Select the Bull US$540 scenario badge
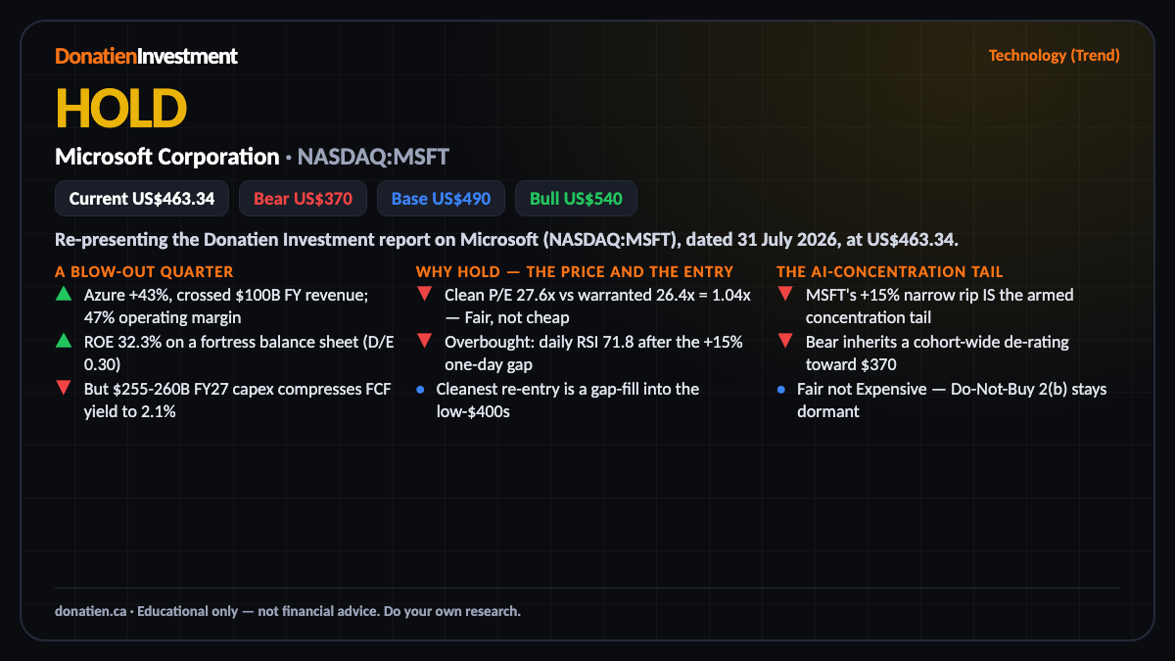1175x661 pixels. tap(576, 198)
